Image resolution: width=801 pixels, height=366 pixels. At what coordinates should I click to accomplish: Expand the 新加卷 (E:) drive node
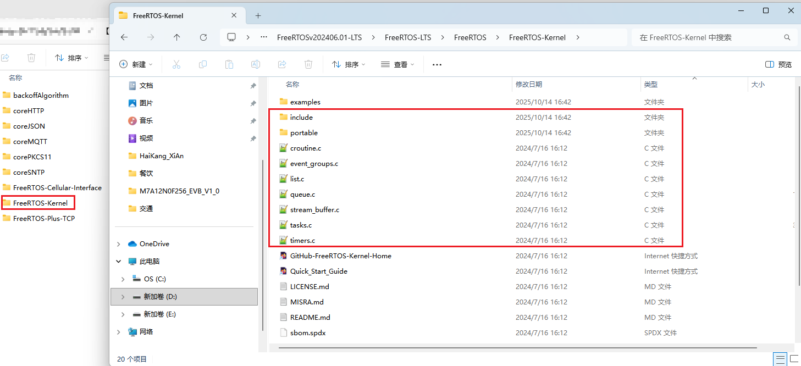(123, 314)
